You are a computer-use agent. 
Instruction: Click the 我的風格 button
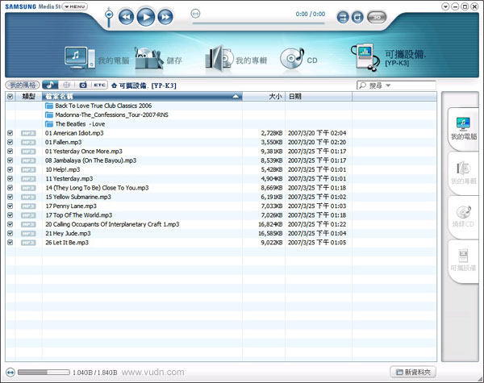click(x=23, y=85)
